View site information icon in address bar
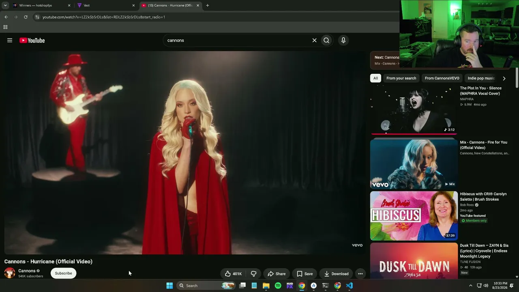This screenshot has width=519, height=292. point(37,17)
